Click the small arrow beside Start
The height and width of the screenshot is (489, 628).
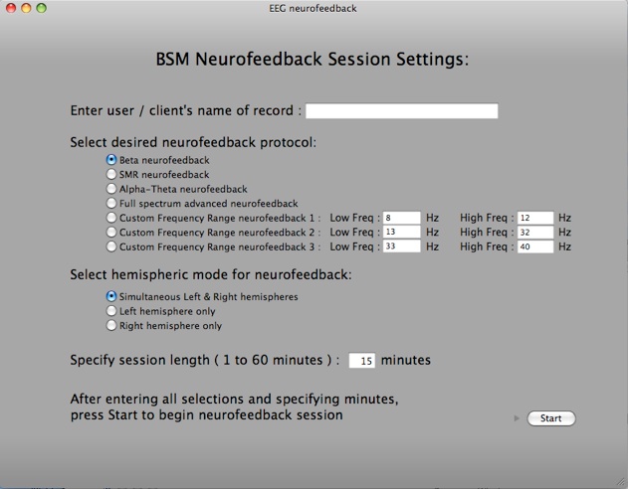point(517,418)
